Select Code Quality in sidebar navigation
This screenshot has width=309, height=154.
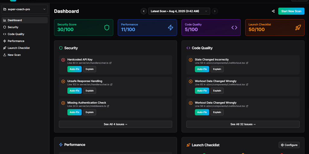pyautogui.click(x=16, y=34)
